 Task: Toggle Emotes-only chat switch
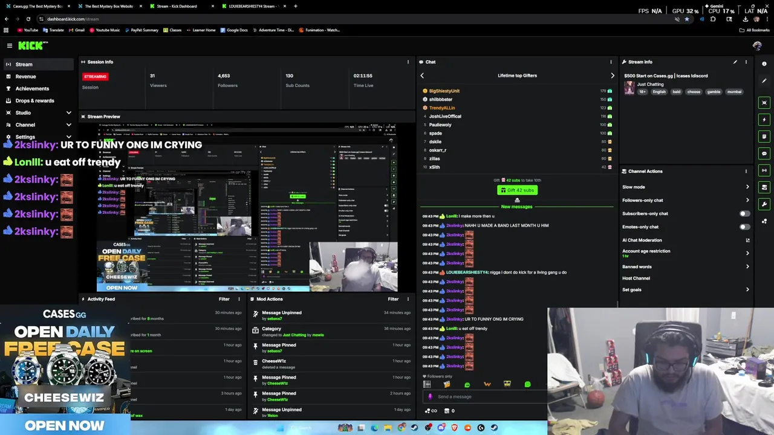[744, 227]
